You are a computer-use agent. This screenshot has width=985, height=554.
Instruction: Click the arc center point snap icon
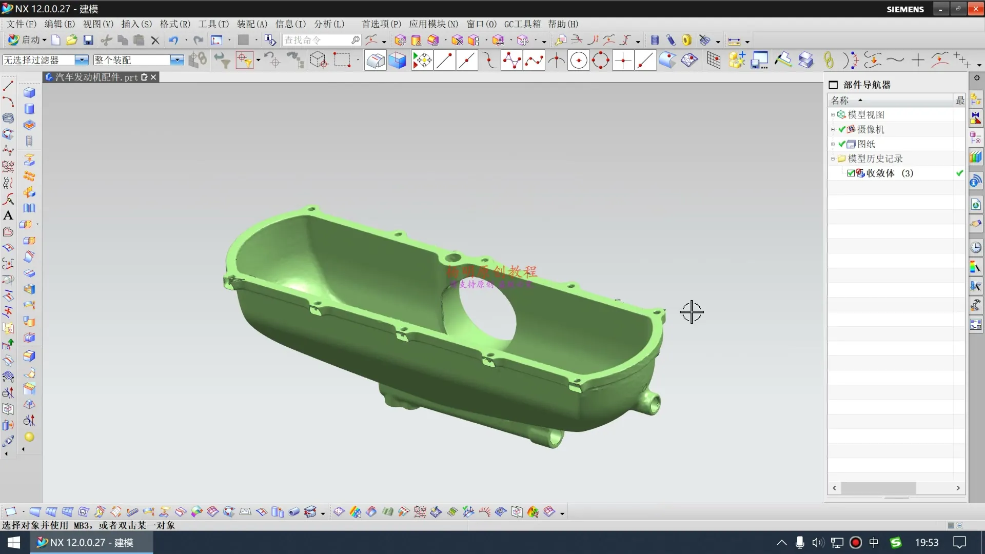[578, 61]
